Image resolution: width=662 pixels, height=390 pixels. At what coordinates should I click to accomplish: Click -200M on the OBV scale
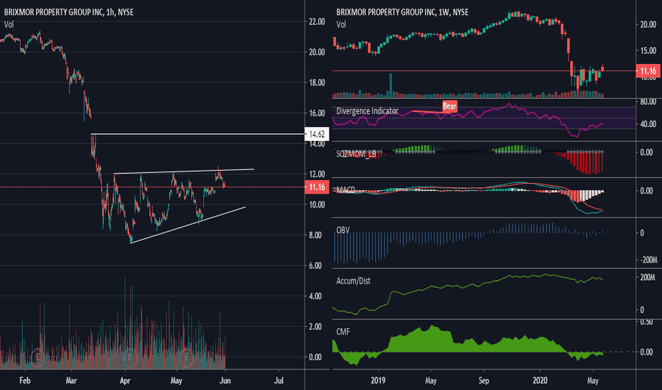[649, 260]
